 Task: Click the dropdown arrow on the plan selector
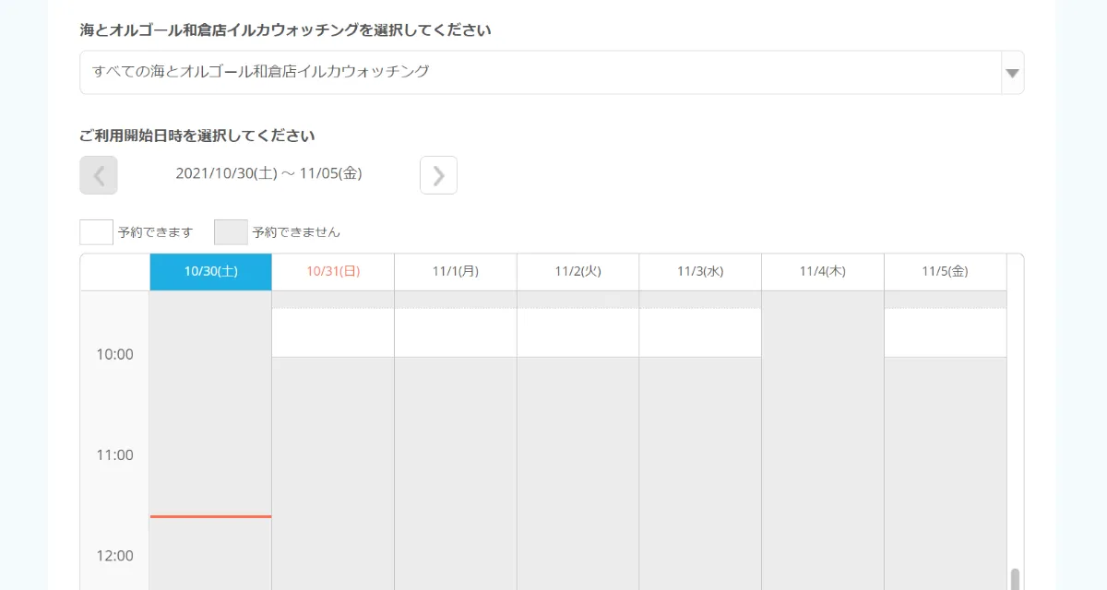(1011, 72)
